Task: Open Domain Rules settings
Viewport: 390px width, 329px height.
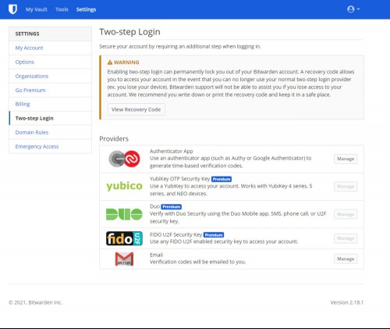Action: 50,132
